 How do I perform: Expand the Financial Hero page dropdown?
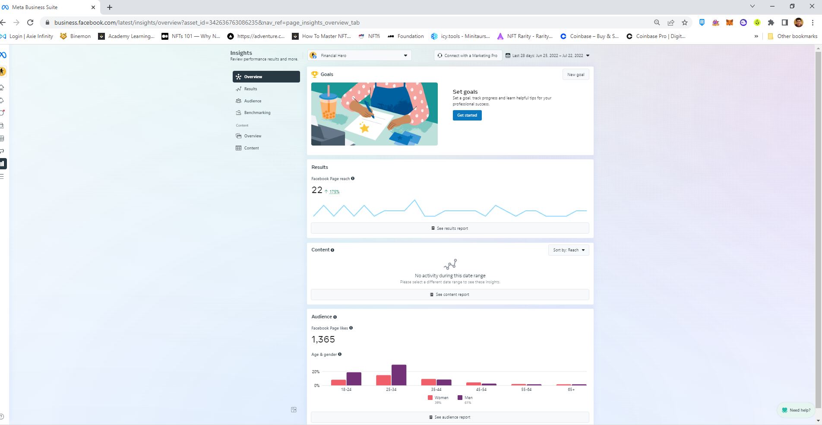(x=360, y=55)
